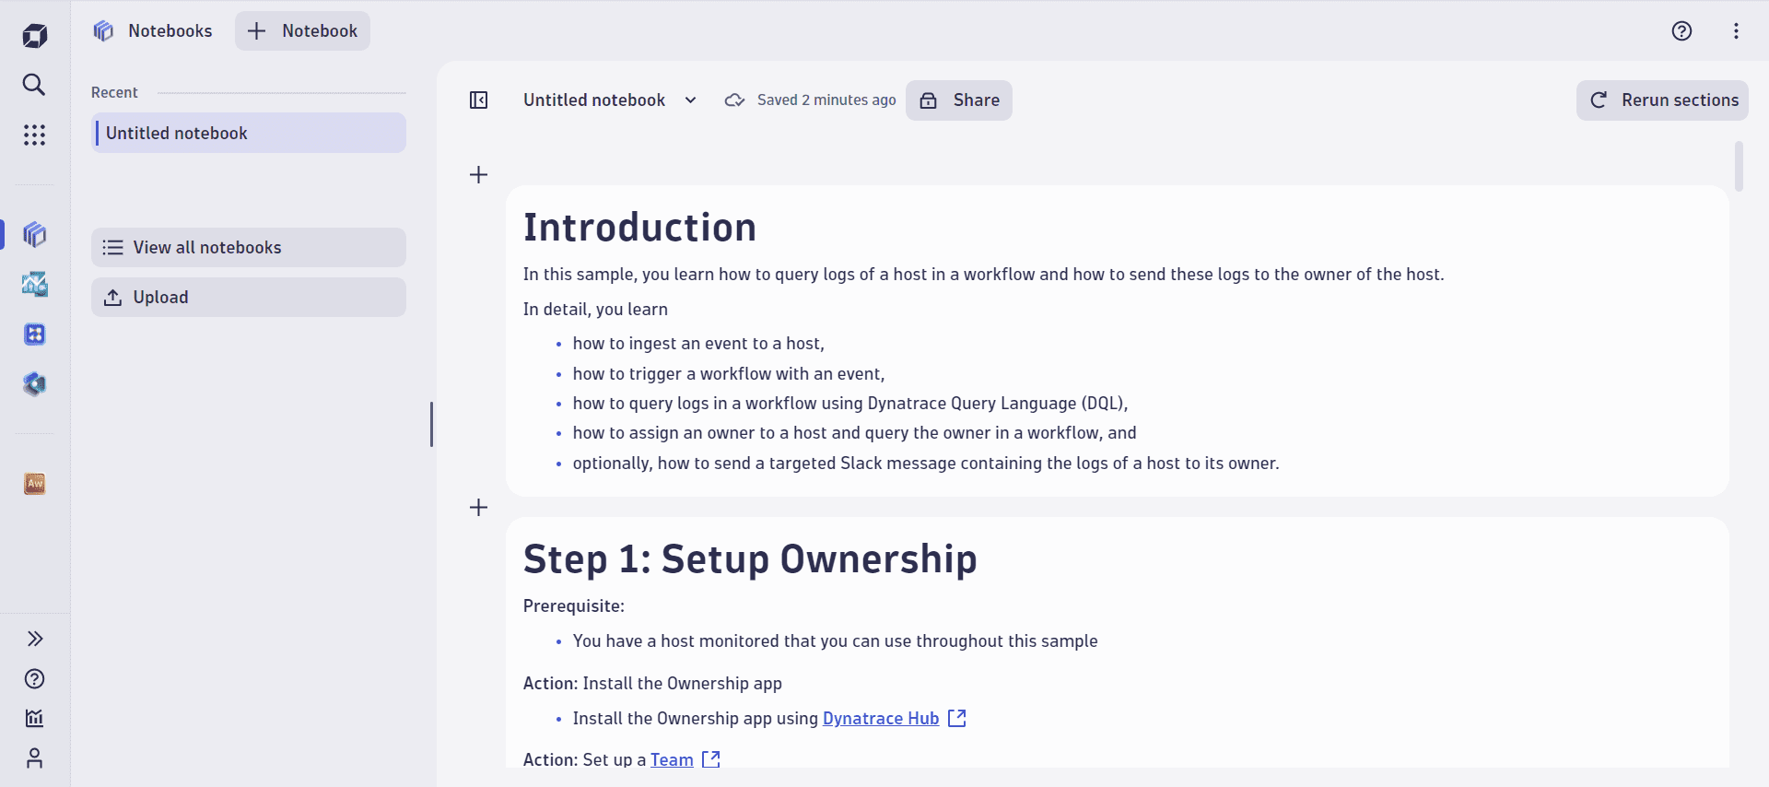Open the apps grid launcher icon
1769x787 pixels.
[34, 135]
